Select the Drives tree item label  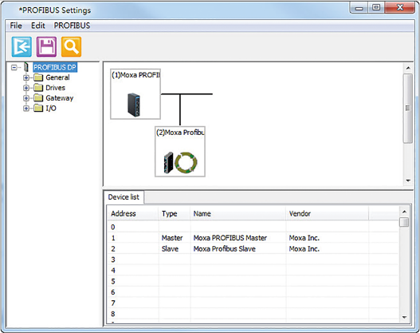coord(55,88)
